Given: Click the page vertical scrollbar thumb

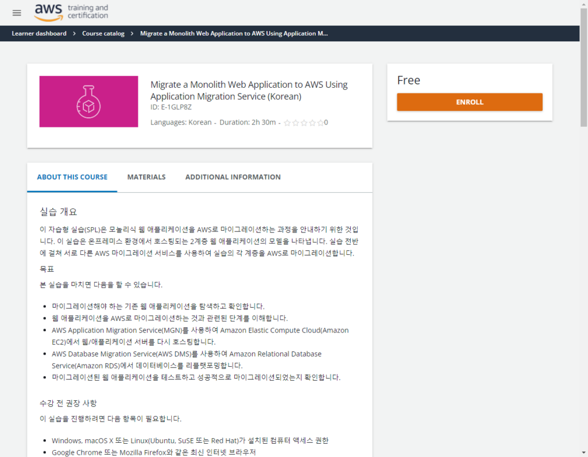Looking at the screenshot, I should [x=584, y=68].
